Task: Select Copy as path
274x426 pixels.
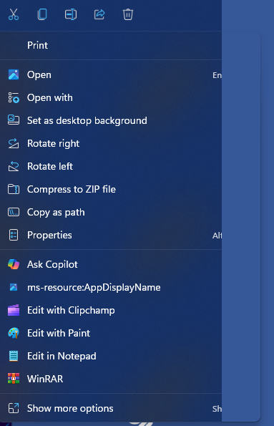Action: click(x=111, y=212)
